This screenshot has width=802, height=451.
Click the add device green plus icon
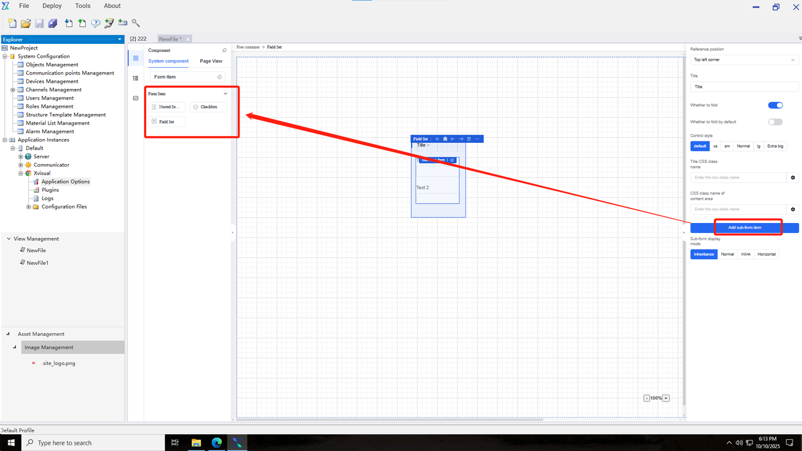[x=122, y=23]
